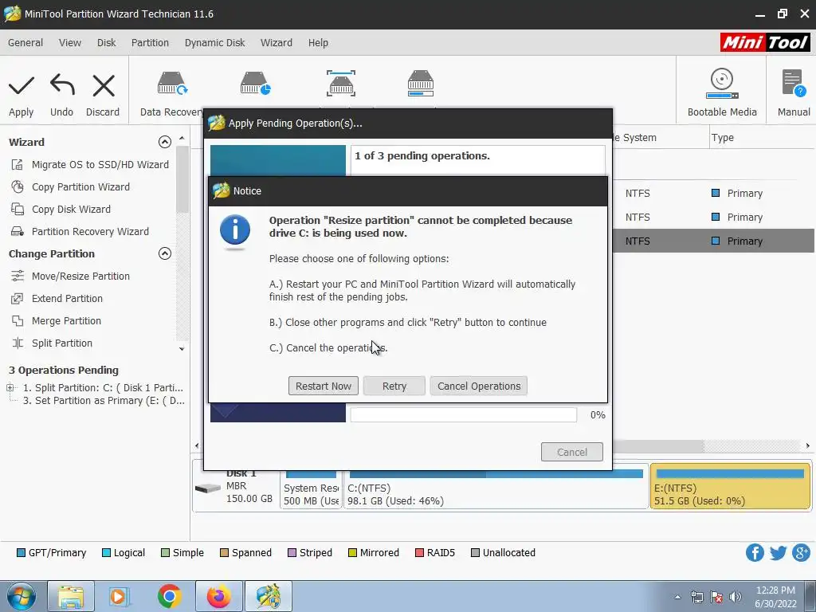Open the Dynamic Disk menu
This screenshot has width=816, height=612.
214,43
